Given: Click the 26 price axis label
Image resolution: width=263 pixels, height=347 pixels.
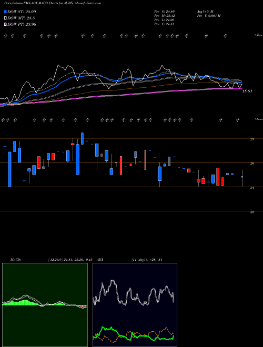Looking at the screenshot, I should click(x=252, y=164).
